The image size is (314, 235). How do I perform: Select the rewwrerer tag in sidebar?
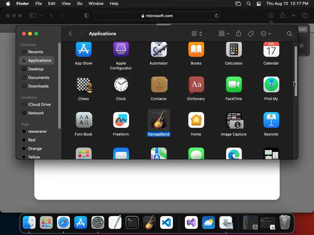pos(36,132)
